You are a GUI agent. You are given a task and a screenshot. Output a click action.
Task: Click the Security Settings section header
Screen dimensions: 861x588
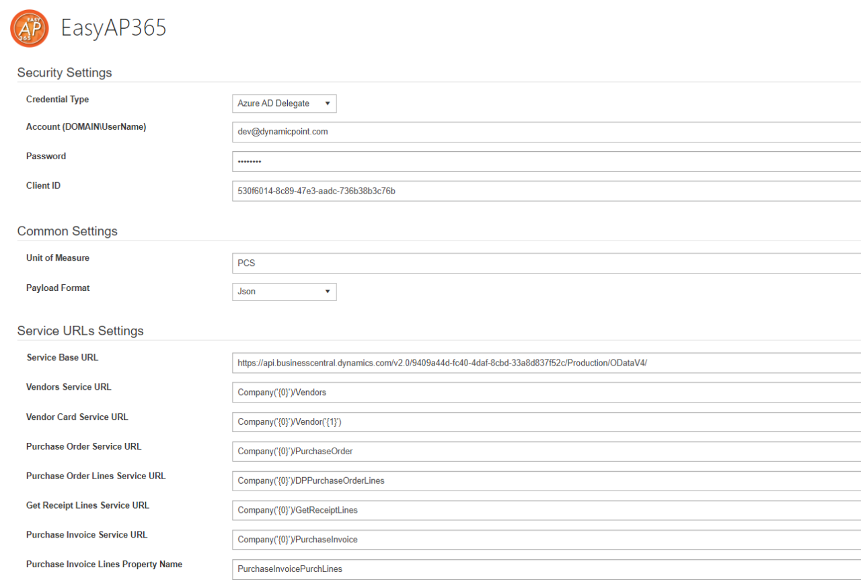(x=64, y=73)
